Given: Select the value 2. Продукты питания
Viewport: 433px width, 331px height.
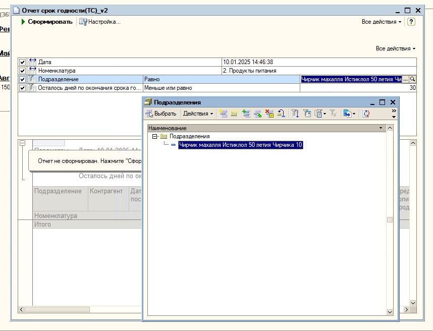Looking at the screenshot, I should coord(319,71).
